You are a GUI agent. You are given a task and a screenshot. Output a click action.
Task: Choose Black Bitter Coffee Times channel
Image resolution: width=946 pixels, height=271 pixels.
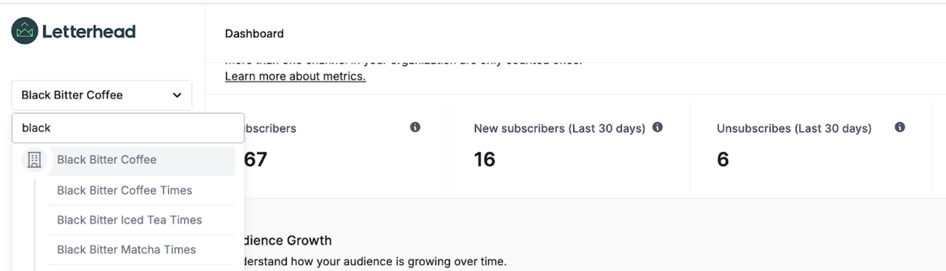click(x=141, y=191)
